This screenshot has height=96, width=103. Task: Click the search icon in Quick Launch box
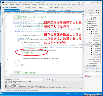[91, 2]
